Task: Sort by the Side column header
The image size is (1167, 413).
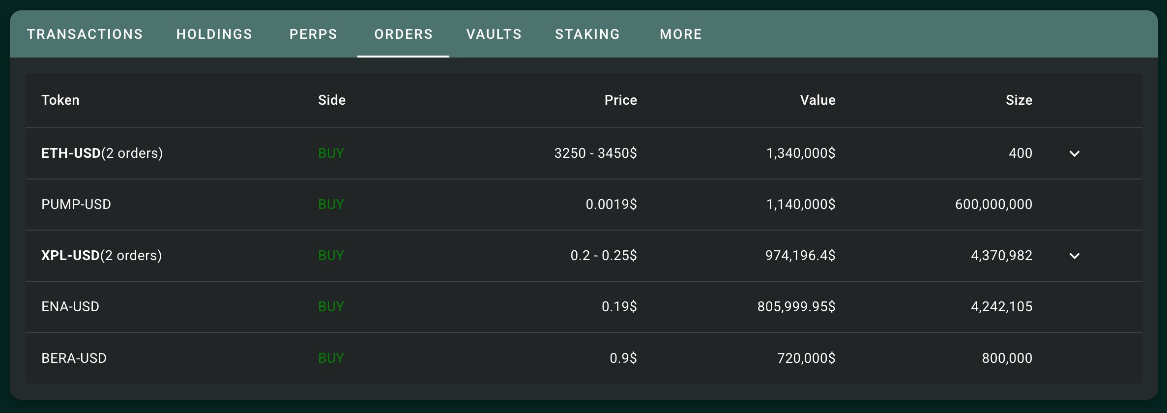Action: pos(331,100)
